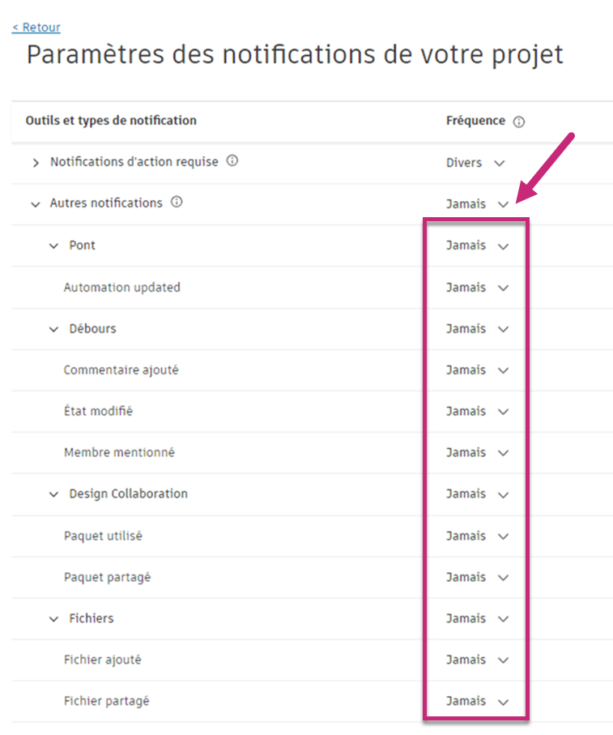Change frequency for Paquet utilisé
This screenshot has height=735, width=613.
(x=477, y=536)
